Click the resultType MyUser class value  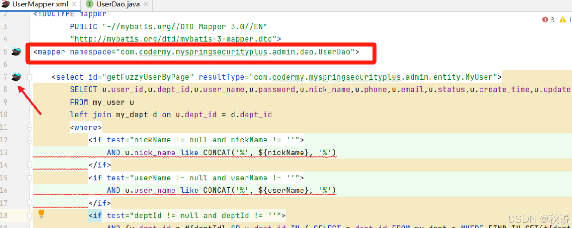click(x=373, y=77)
